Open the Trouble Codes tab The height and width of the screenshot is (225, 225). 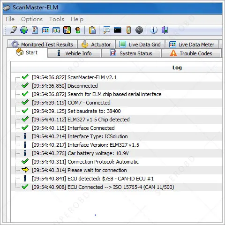coord(191,53)
